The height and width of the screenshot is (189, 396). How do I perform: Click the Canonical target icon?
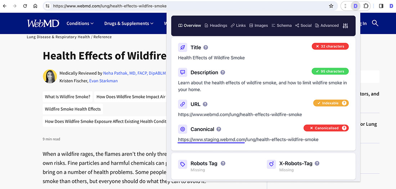[x=183, y=129]
